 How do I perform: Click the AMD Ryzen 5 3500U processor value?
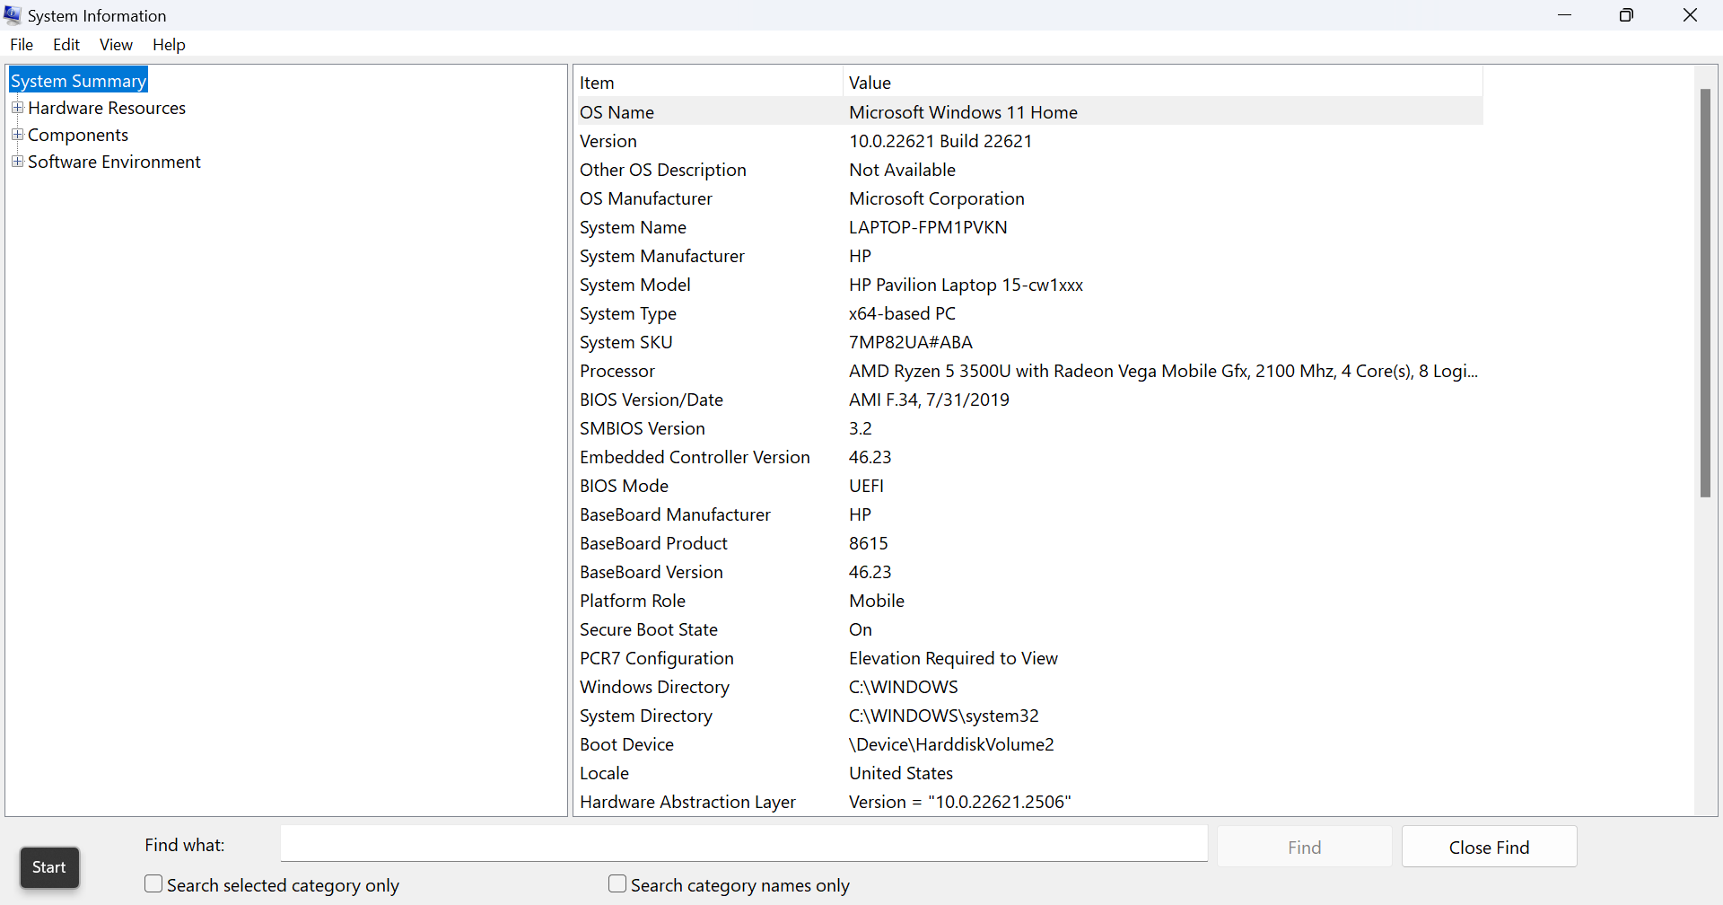[x=1163, y=371]
